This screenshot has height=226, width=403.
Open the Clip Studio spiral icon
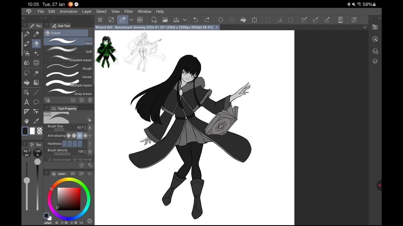tap(140, 20)
